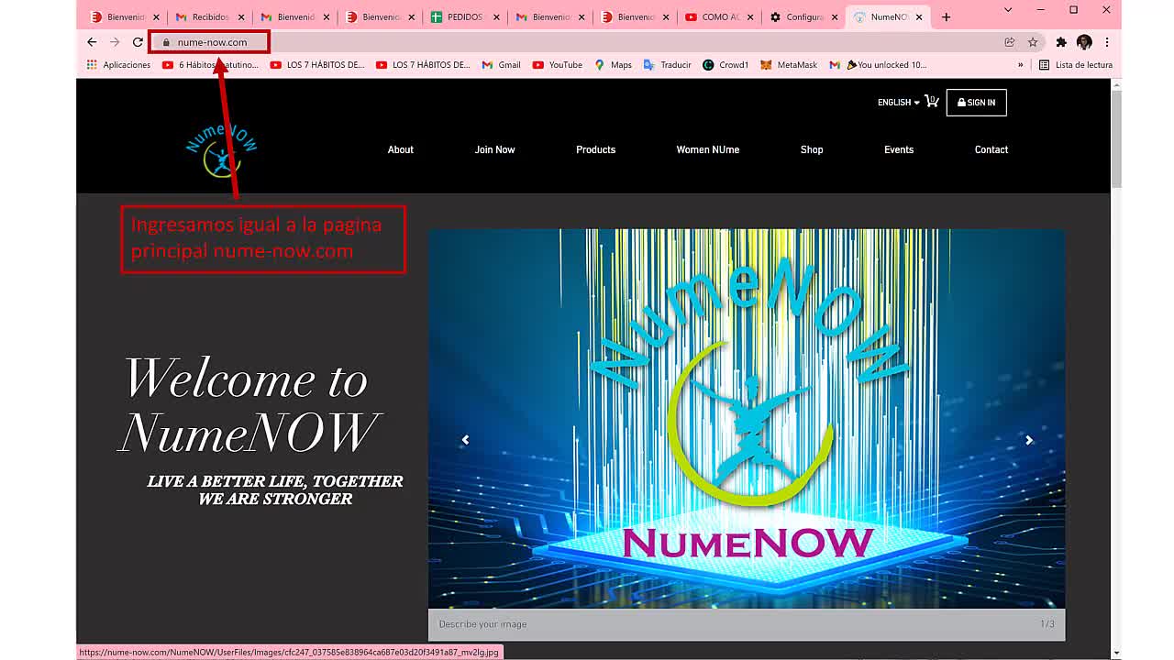Image resolution: width=1174 pixels, height=660 pixels.
Task: Close the PEDIDOS tab
Action: click(496, 16)
